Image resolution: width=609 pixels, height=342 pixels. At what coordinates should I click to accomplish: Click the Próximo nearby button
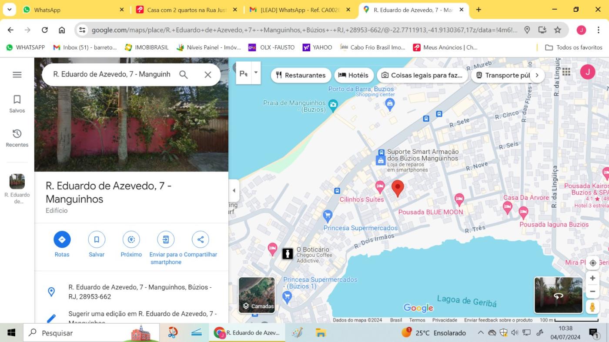(x=131, y=245)
